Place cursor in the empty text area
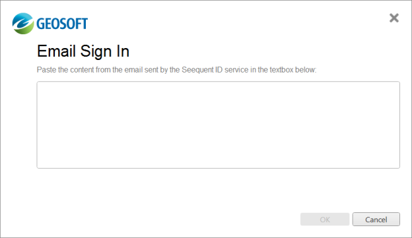Image resolution: width=412 pixels, height=238 pixels. pyautogui.click(x=219, y=125)
